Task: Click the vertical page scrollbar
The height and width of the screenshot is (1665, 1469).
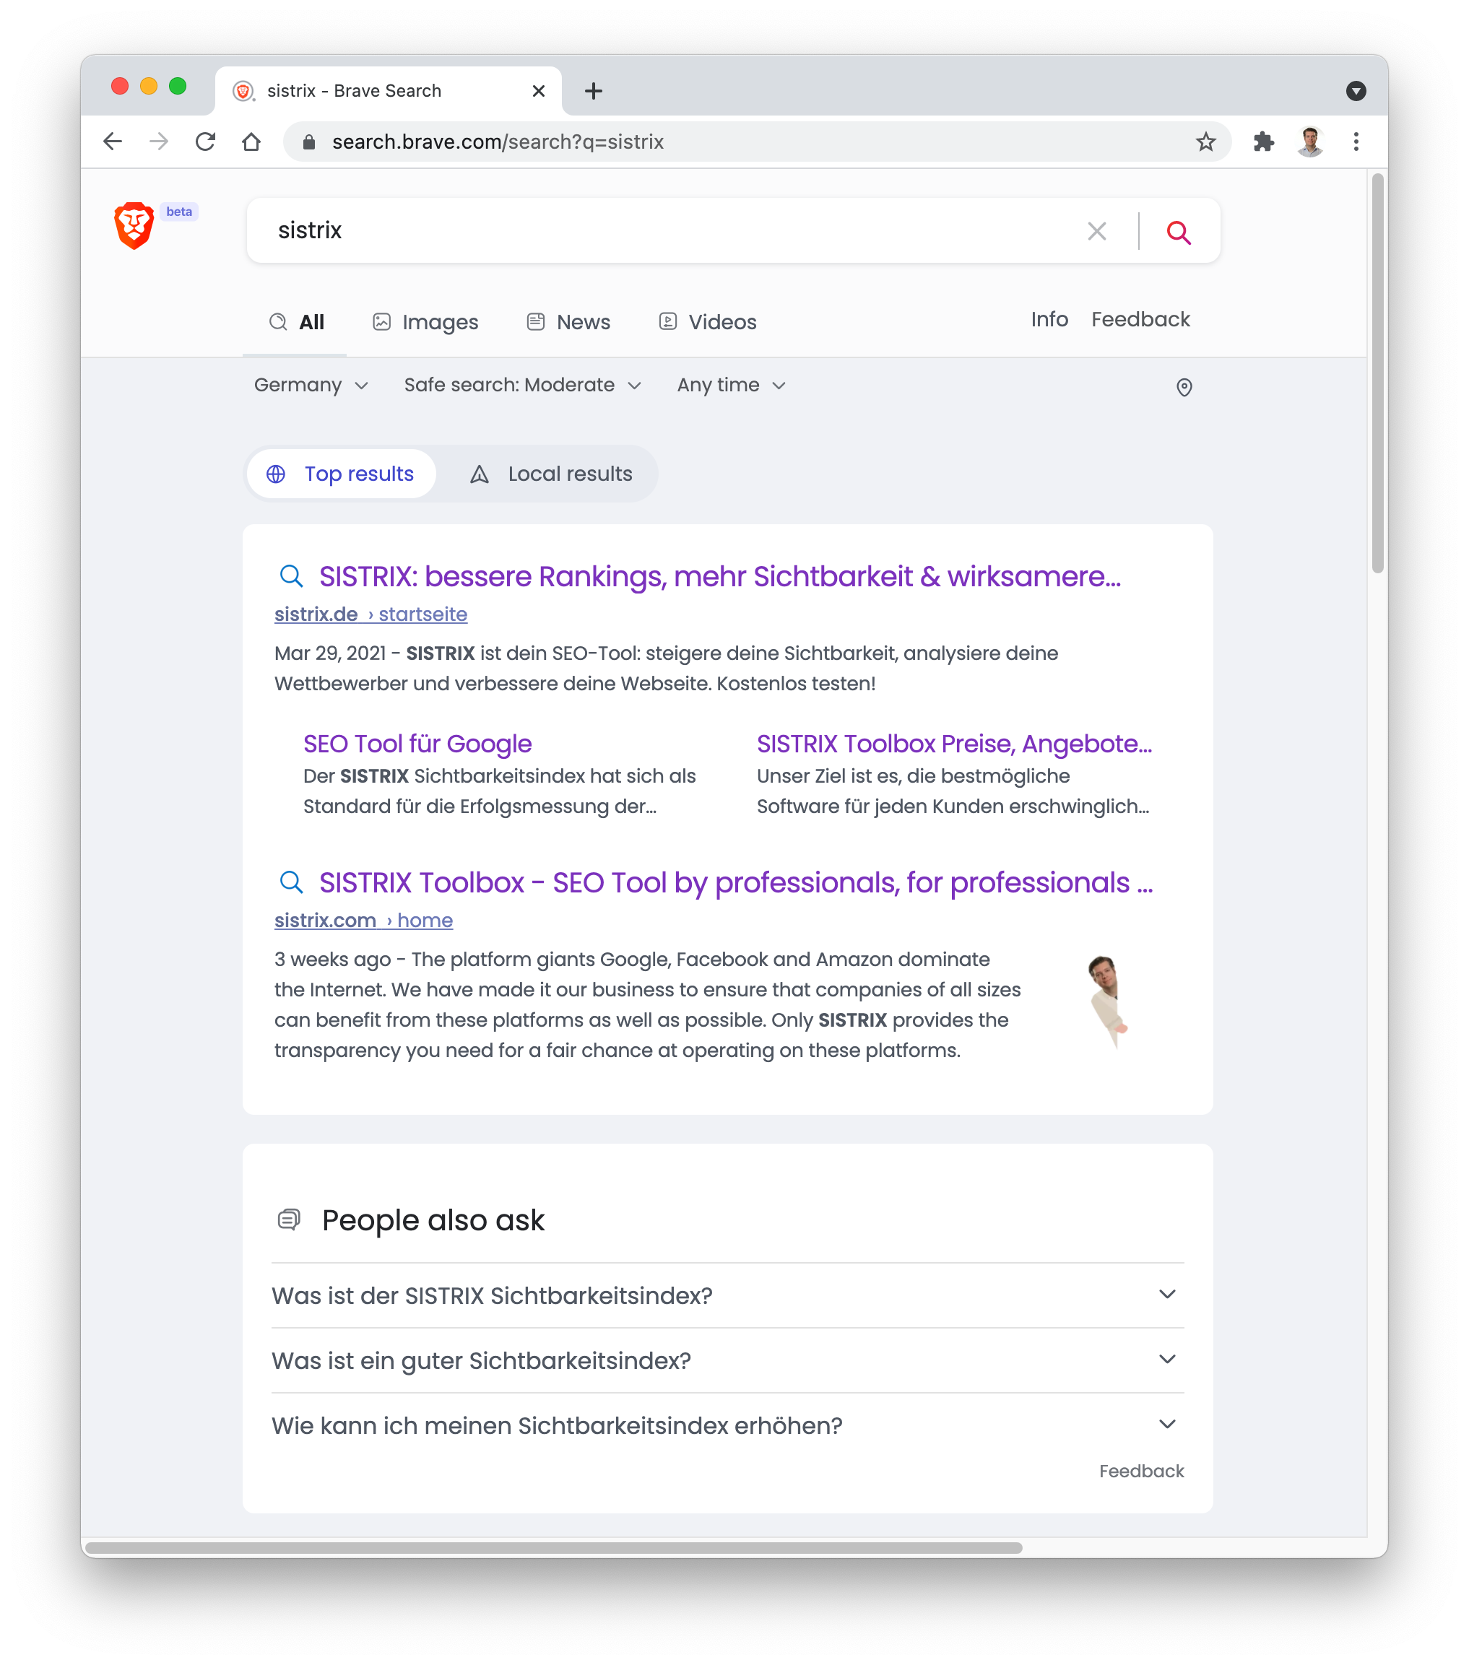Action: [x=1377, y=374]
